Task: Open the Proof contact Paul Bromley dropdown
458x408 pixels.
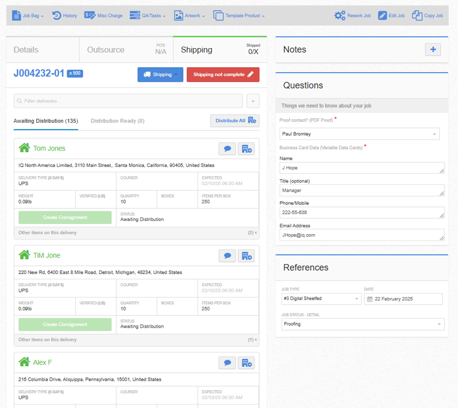Action: point(359,134)
